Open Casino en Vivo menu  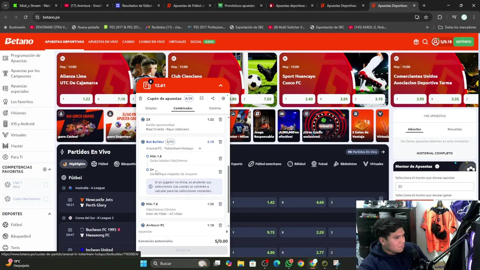151,42
